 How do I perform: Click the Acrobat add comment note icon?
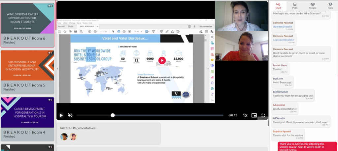pos(161,31)
